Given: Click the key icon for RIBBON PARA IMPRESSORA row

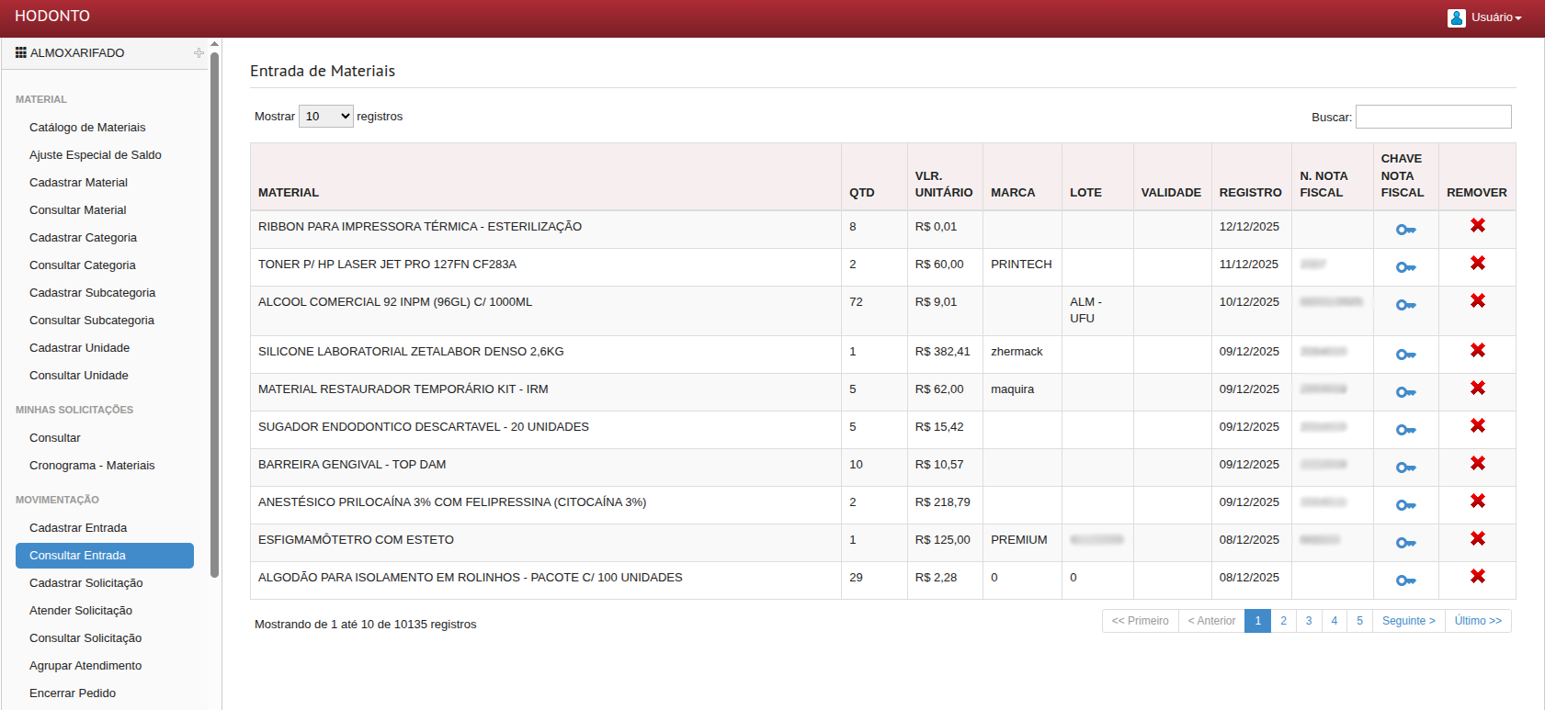Looking at the screenshot, I should coord(1405,230).
